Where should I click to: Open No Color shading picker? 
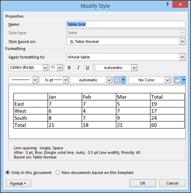coord(150,80)
